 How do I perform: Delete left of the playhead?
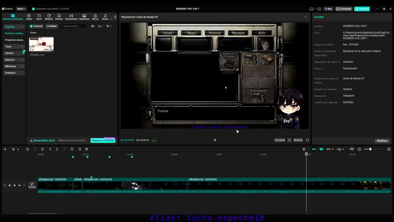click(x=50, y=149)
